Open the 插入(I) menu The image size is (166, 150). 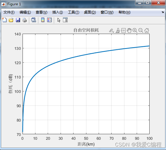(57, 12)
